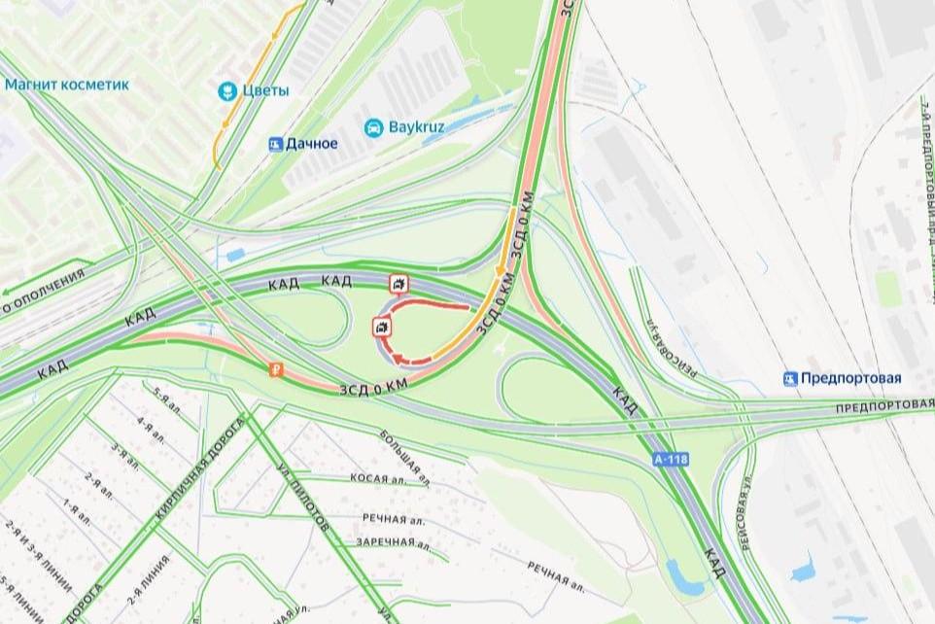The width and height of the screenshot is (935, 624).
Task: Click the Дачное station icon
Action: coord(275,144)
